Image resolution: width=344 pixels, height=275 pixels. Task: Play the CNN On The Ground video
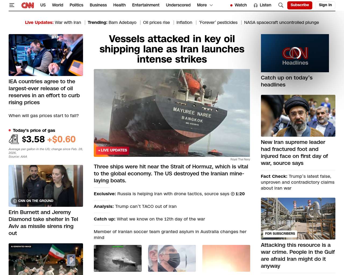(15, 201)
